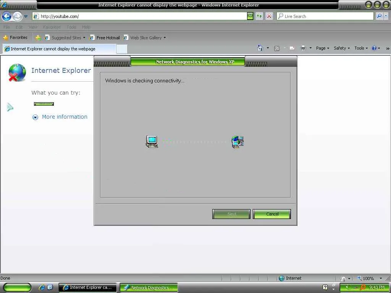
Task: Open the Tools command bar dropdown
Action: coord(361,48)
